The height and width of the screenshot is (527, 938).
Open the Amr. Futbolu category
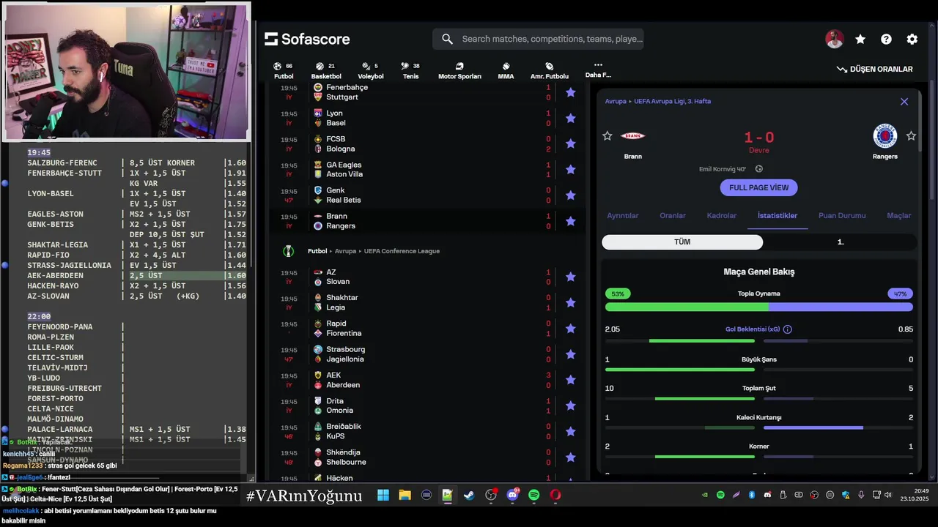[549, 70]
